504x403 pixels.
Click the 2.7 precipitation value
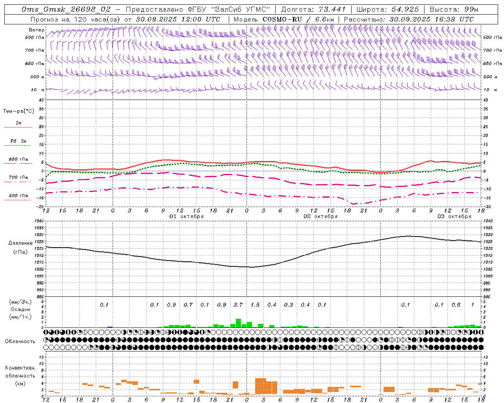[x=238, y=305]
